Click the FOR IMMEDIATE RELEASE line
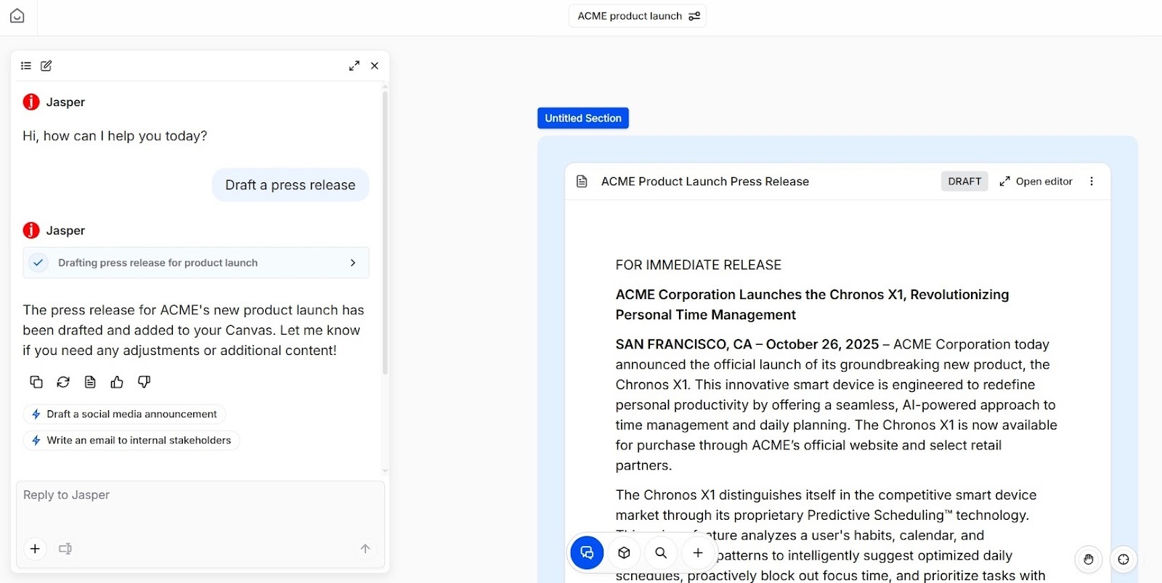 699,265
